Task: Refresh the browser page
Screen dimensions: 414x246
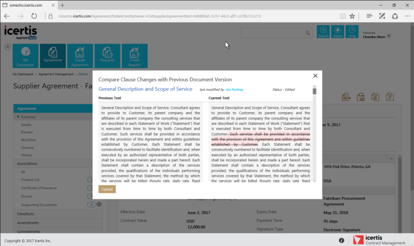Action: coord(34,16)
